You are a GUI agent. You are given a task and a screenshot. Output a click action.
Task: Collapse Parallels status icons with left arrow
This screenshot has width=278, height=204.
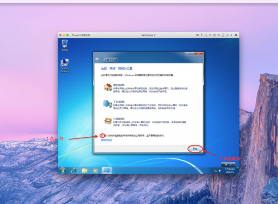[x=232, y=35]
